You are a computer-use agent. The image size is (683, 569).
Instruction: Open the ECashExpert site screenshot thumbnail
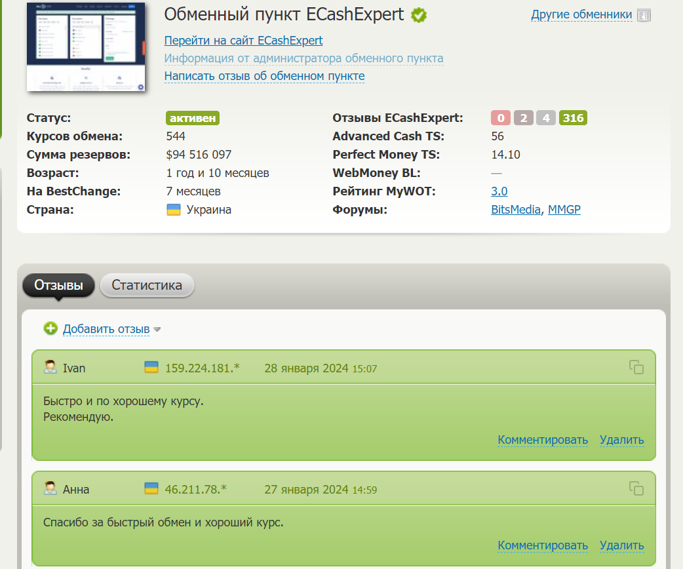(86, 47)
